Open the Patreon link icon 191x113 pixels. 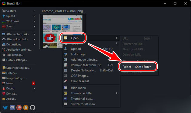(x=19, y=108)
